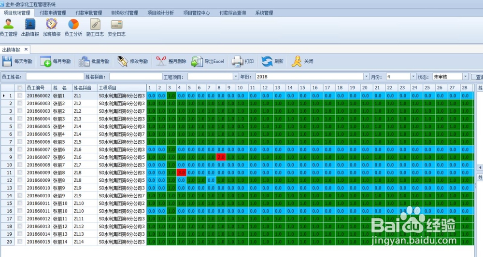Check the checkbox for row 10 张丽7
Screen dimensions: 483x257
pyautogui.click(x=20, y=165)
